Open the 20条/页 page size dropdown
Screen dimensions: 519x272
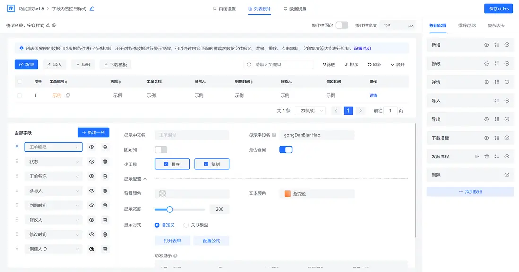[310, 110]
